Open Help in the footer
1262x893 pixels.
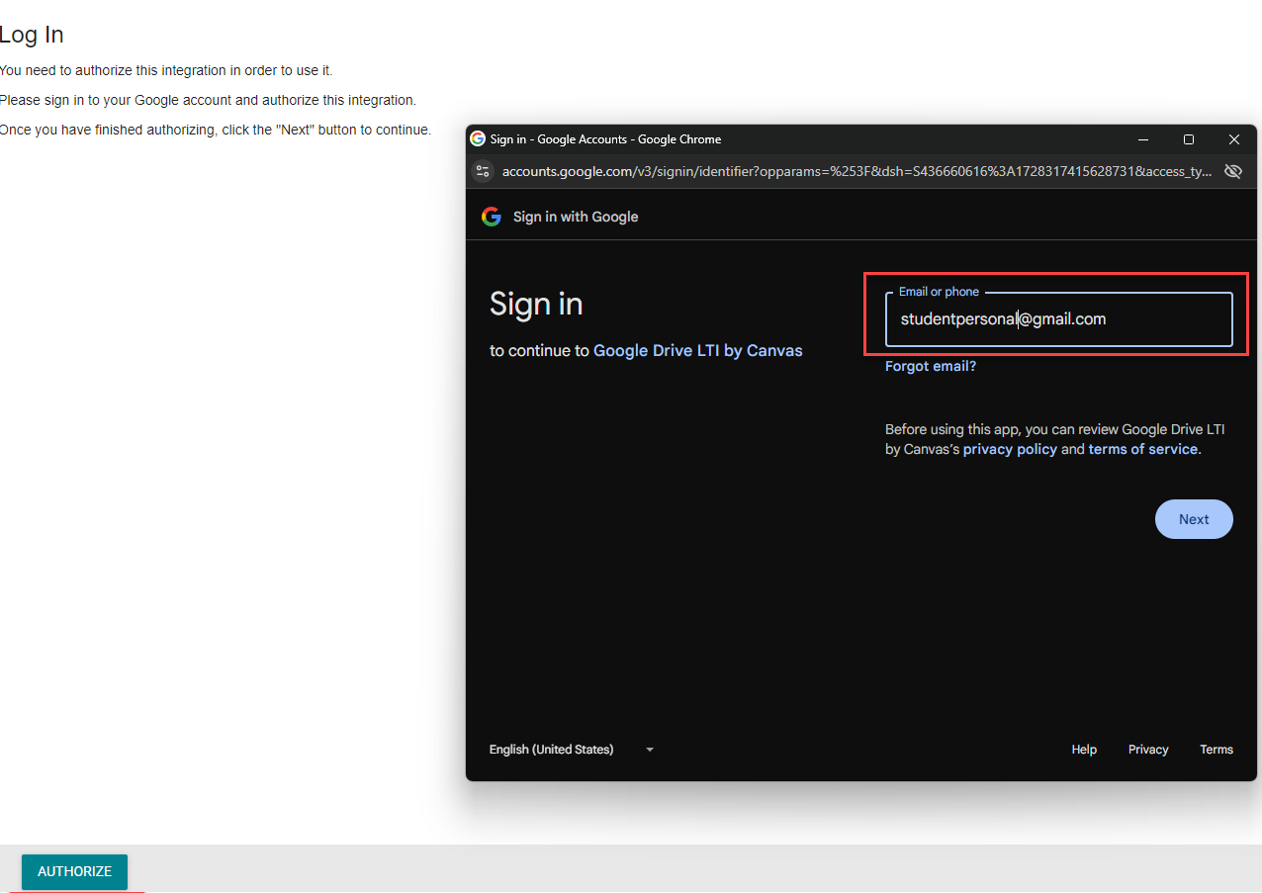pos(1083,750)
